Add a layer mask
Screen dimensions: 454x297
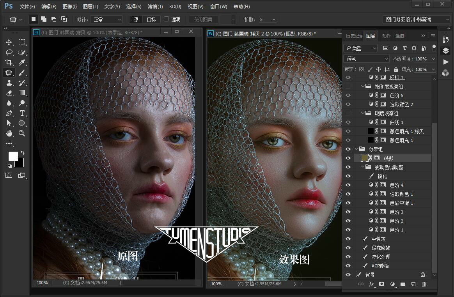[381, 284]
